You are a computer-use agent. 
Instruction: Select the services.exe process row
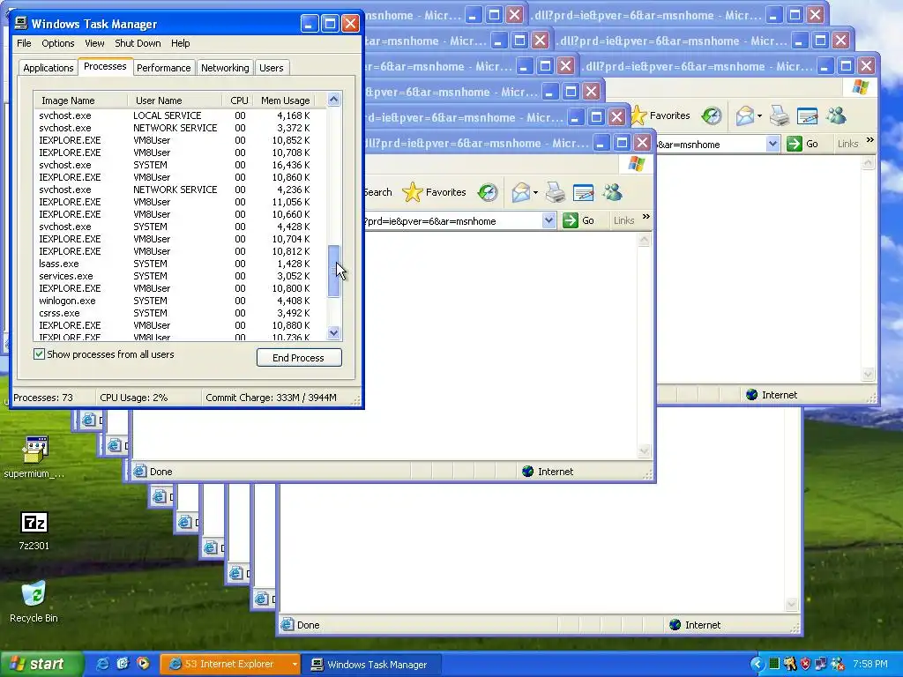[180, 276]
